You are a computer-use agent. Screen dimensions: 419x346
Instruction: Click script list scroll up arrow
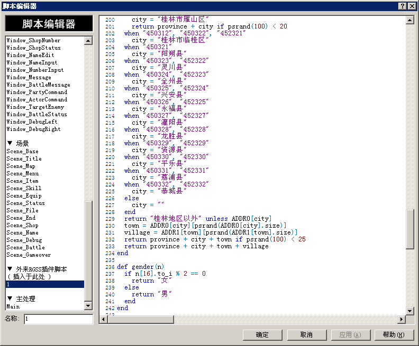pyautogui.click(x=88, y=41)
